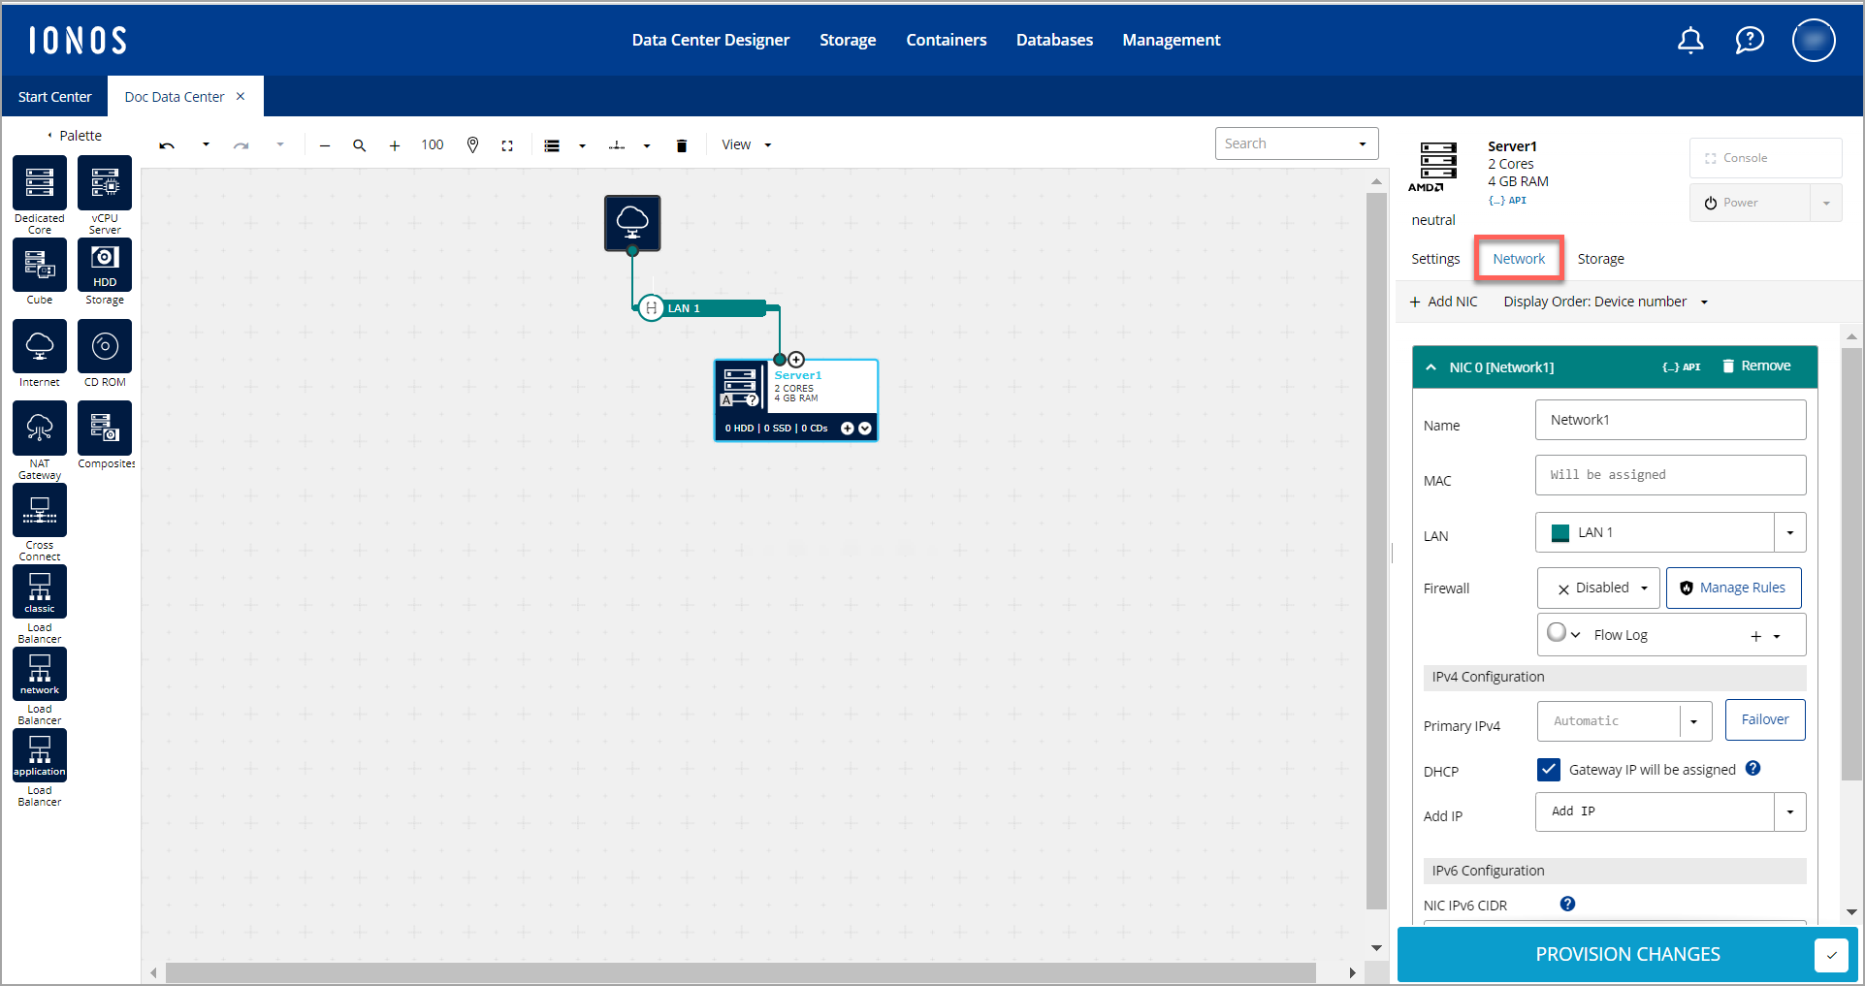
Task: Open the Storage tab in server panel
Action: coord(1600,259)
